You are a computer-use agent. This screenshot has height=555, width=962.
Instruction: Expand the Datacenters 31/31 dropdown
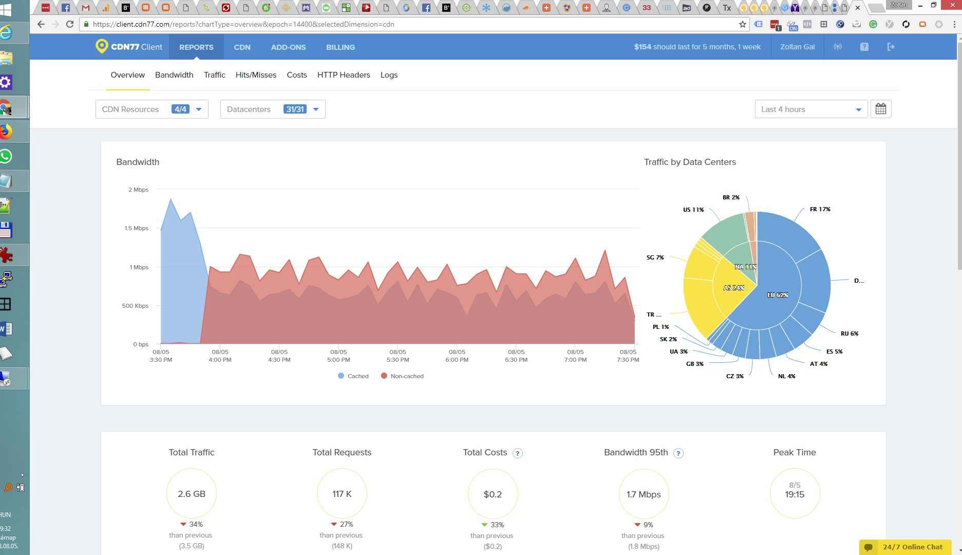coord(273,109)
